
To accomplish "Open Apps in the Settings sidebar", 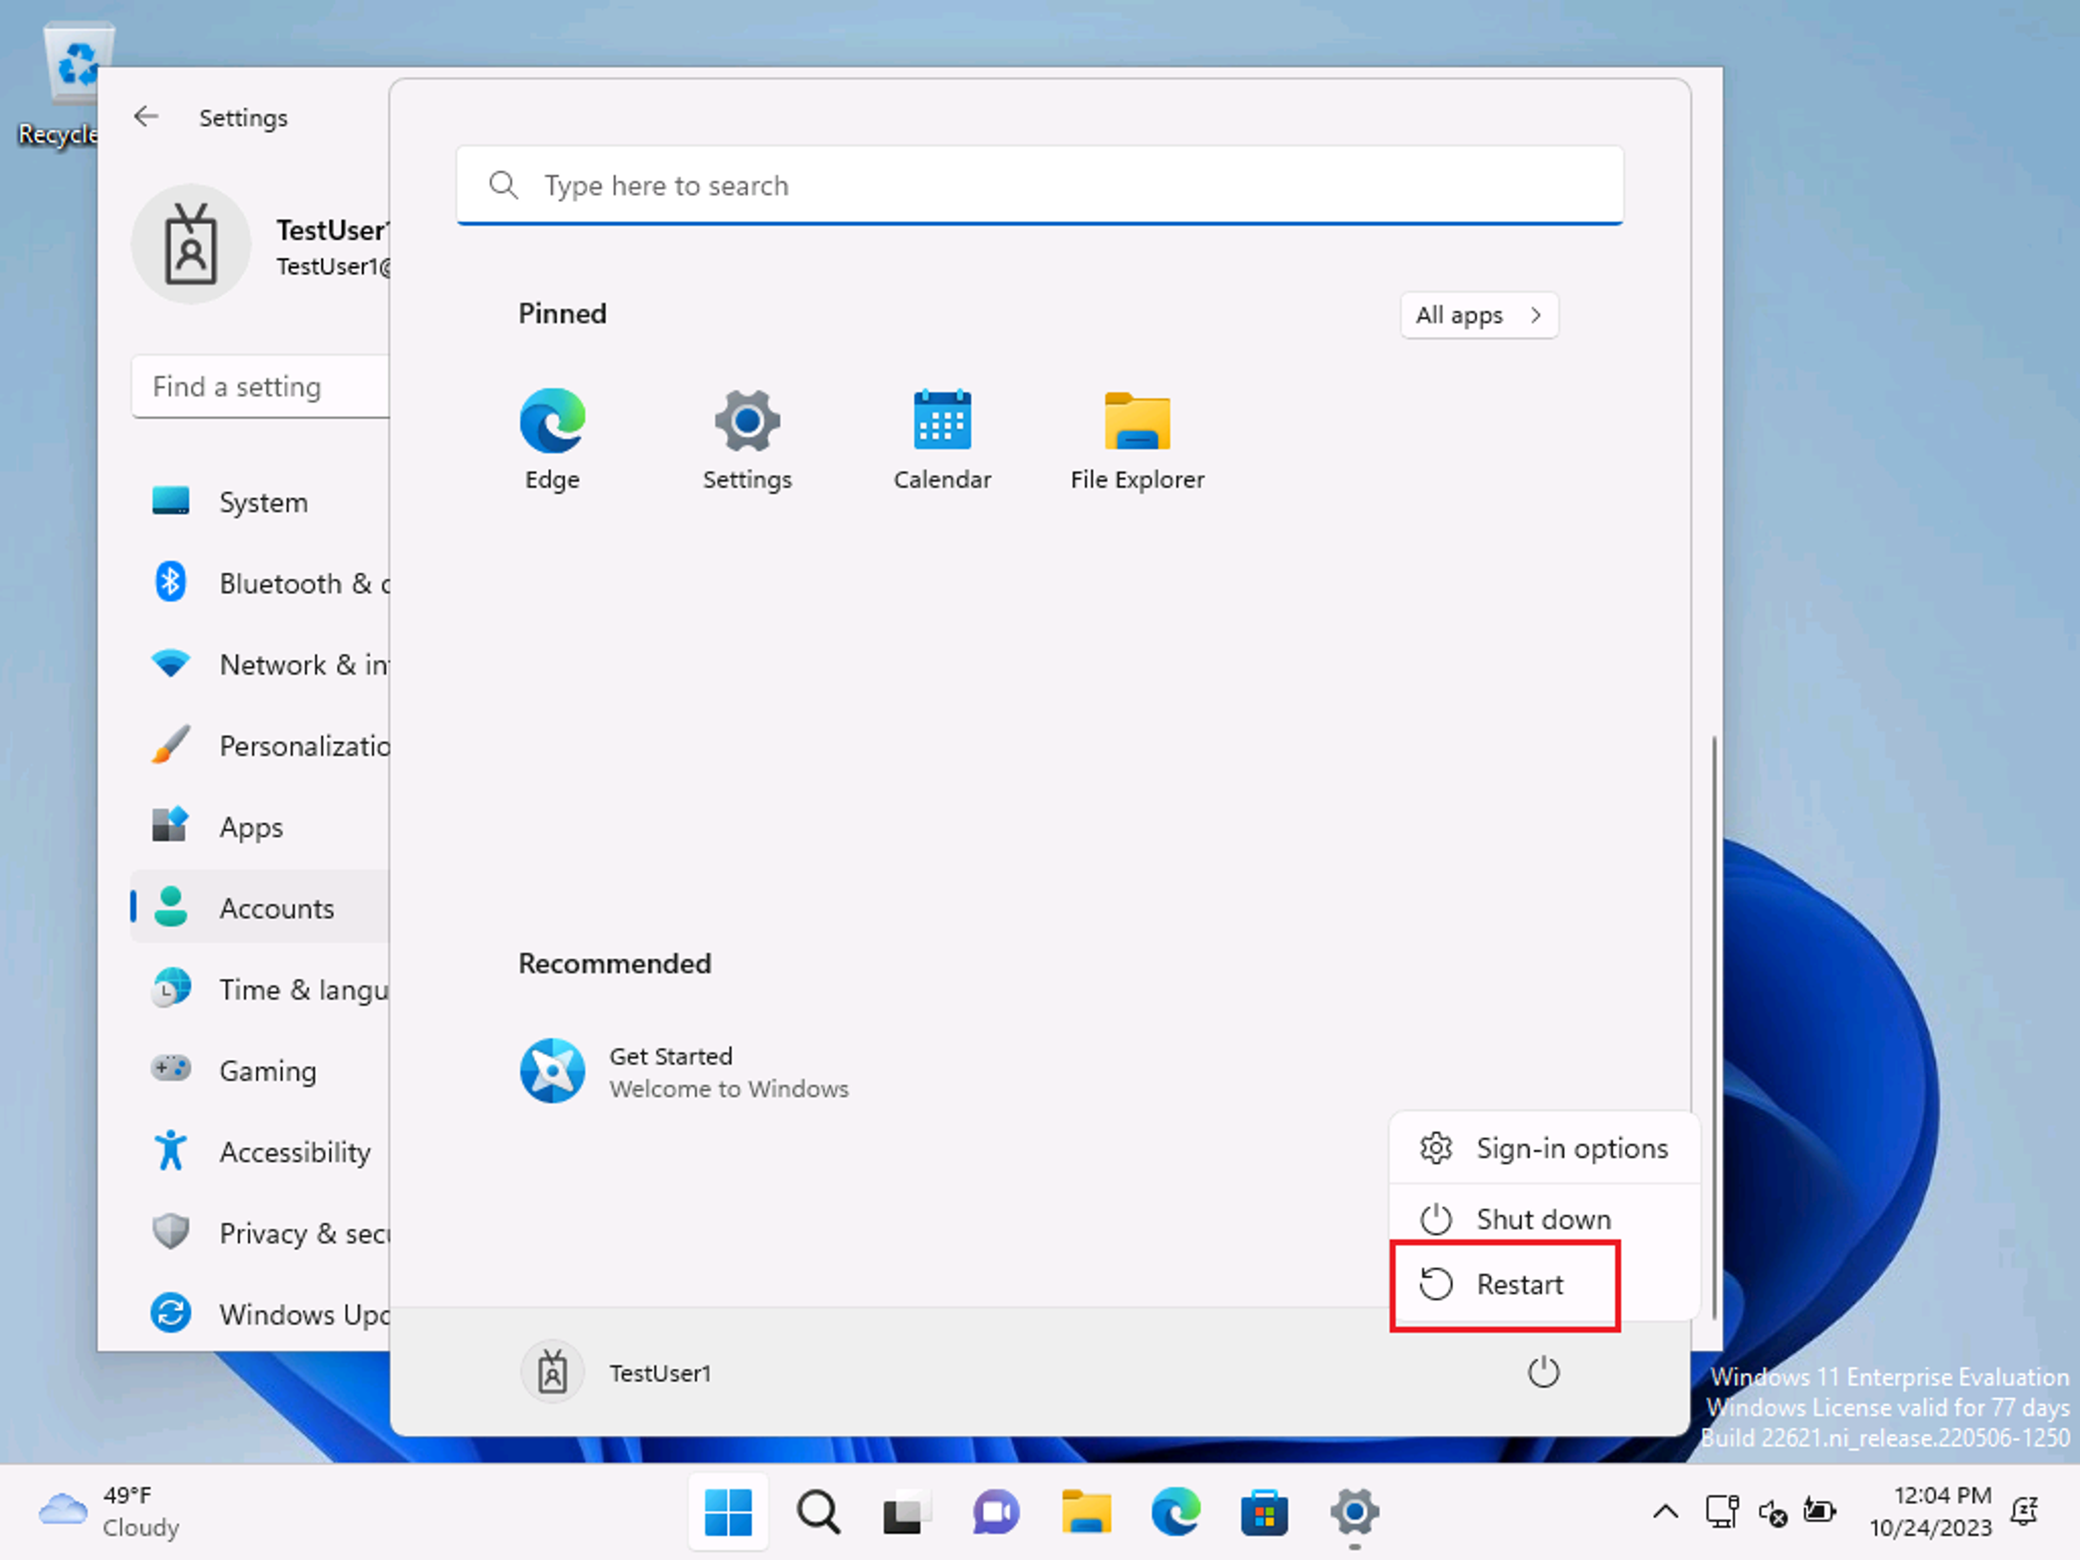I will (x=261, y=828).
